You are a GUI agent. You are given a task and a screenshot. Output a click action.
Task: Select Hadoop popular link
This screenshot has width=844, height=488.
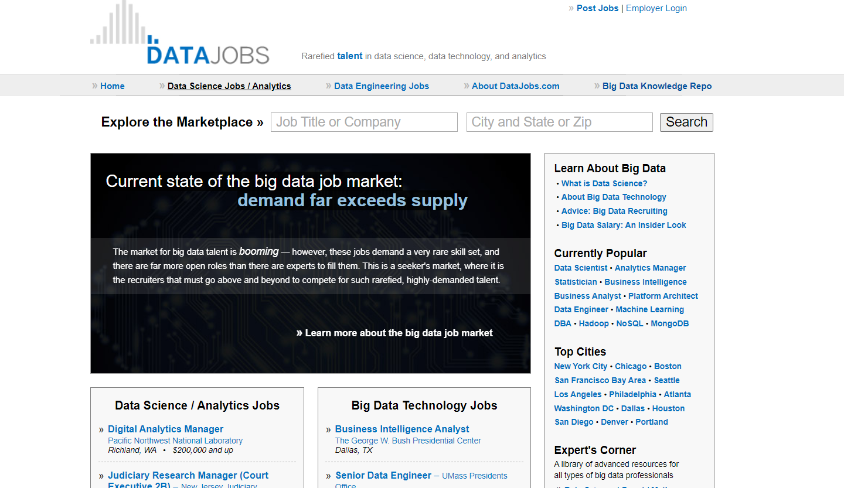pyautogui.click(x=594, y=323)
